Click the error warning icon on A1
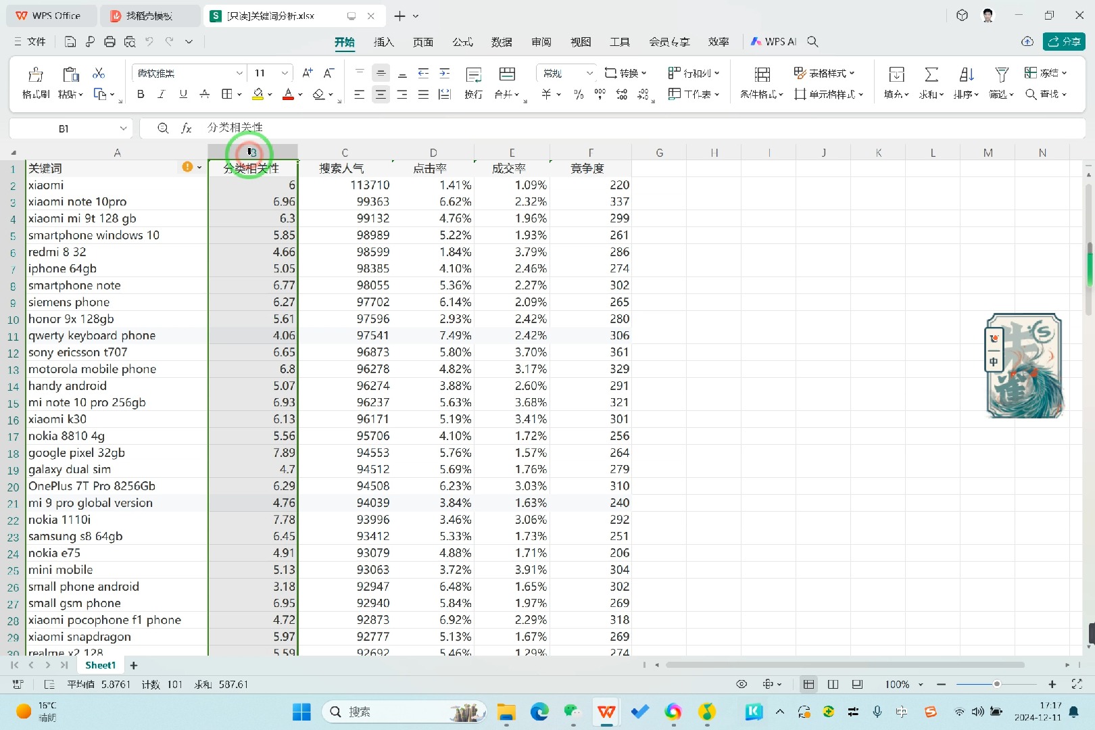Image resolution: width=1095 pixels, height=730 pixels. pyautogui.click(x=187, y=167)
